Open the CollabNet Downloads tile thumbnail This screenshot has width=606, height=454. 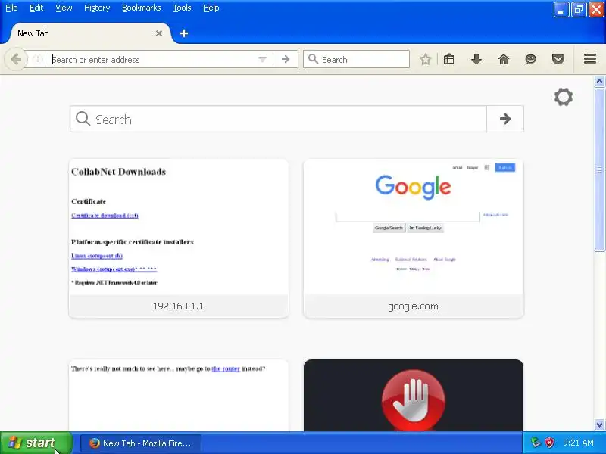click(x=179, y=227)
